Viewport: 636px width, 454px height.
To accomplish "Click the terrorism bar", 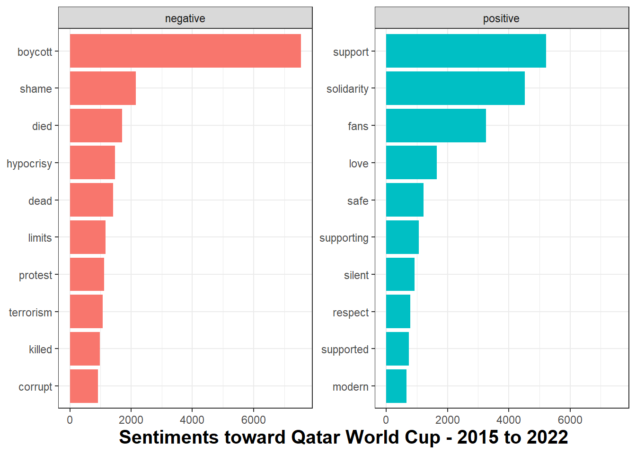I will pos(86,312).
